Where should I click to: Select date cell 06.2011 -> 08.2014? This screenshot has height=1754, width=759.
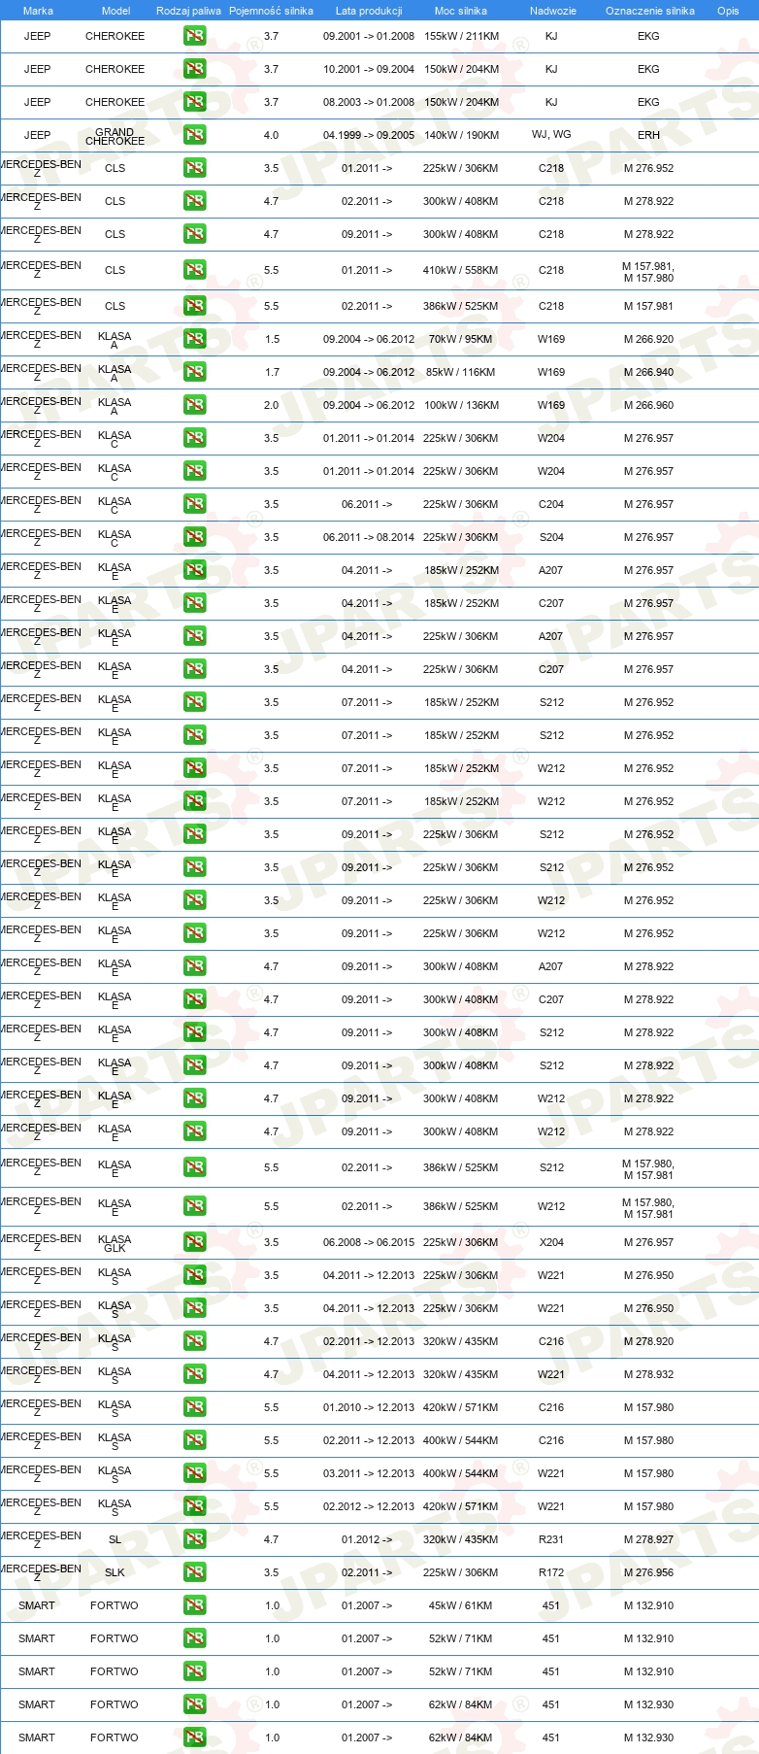369,537
